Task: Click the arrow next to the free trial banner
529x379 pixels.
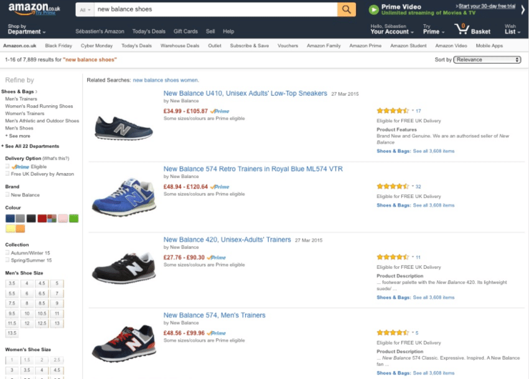Action: click(523, 9)
